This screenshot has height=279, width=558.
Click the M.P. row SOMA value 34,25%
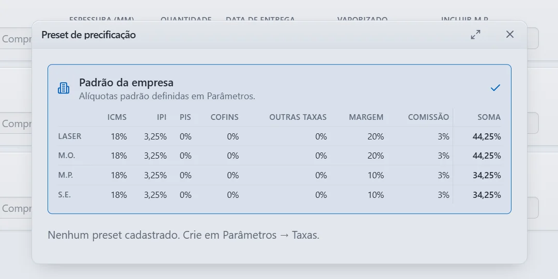point(487,176)
